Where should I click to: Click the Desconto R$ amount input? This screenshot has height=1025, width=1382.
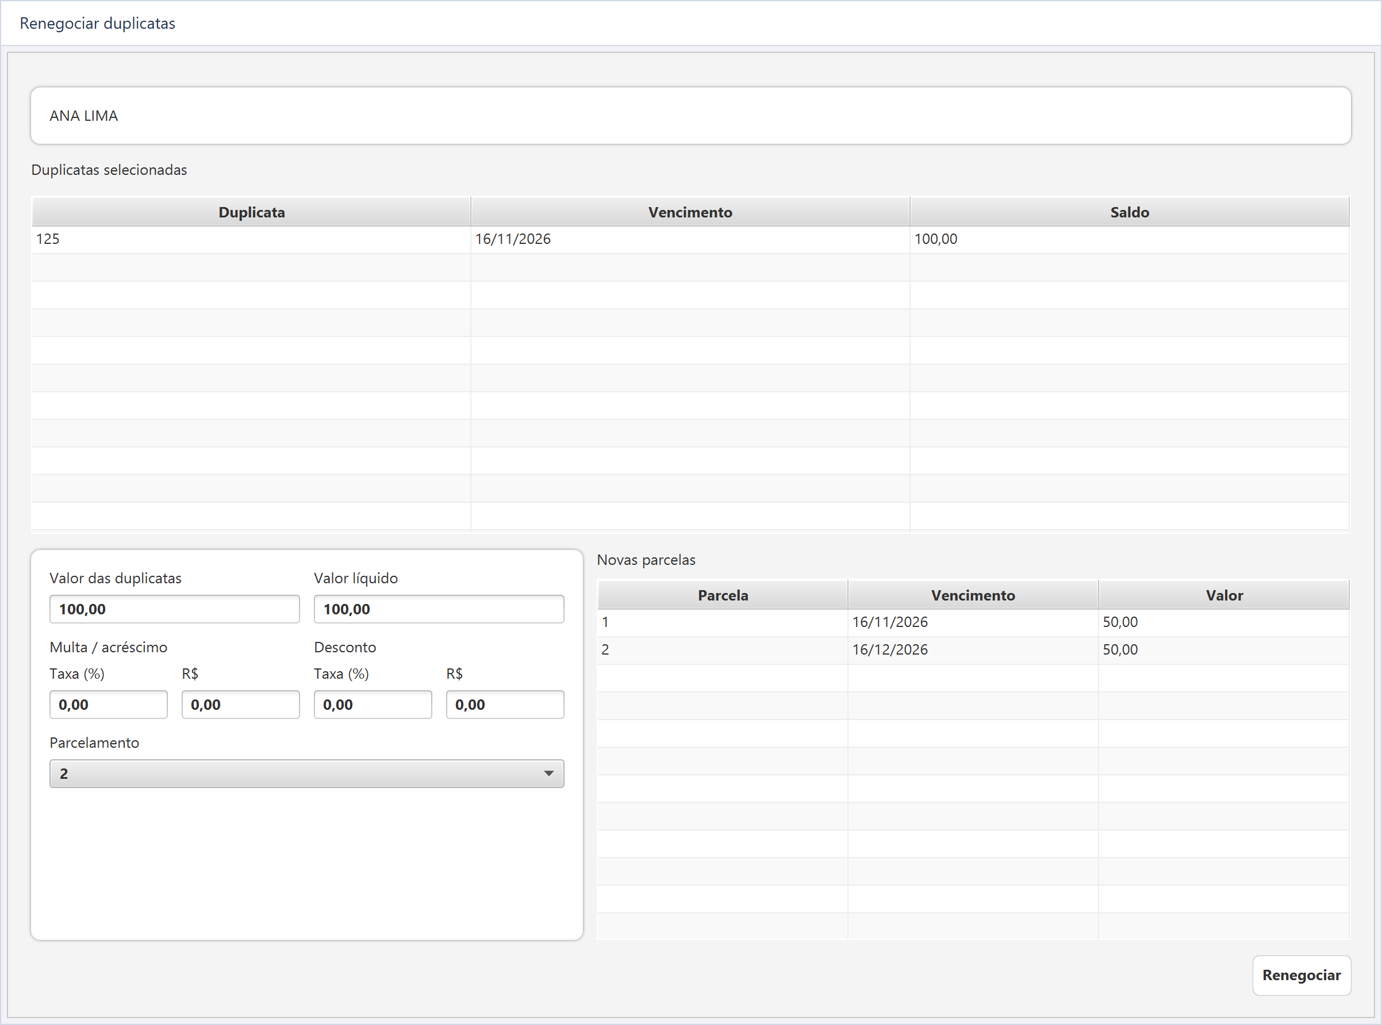pyautogui.click(x=505, y=704)
